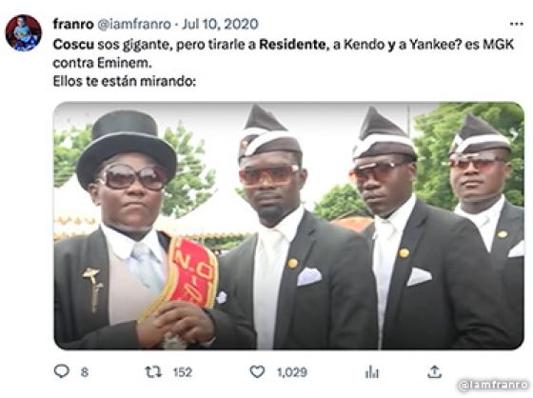Click the bold word Coscu
Viewport: 533px width, 398px height.
[73, 45]
